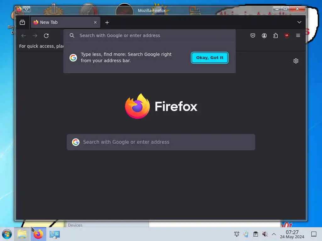Reload the current page

click(46, 36)
